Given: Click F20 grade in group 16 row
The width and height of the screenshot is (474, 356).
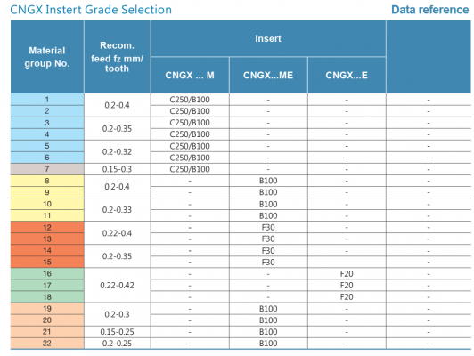Looking at the screenshot, I should pyautogui.click(x=347, y=274).
